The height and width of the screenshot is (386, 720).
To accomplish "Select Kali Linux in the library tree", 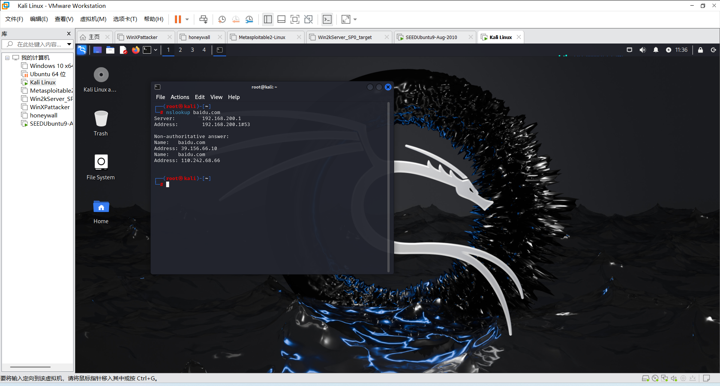I will (39, 83).
